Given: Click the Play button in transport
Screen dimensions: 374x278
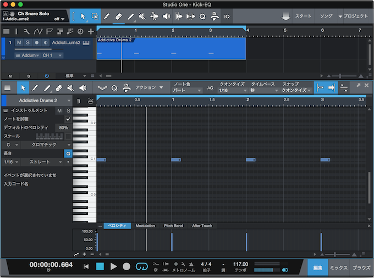Looking at the screenshot, I should tap(113, 266).
